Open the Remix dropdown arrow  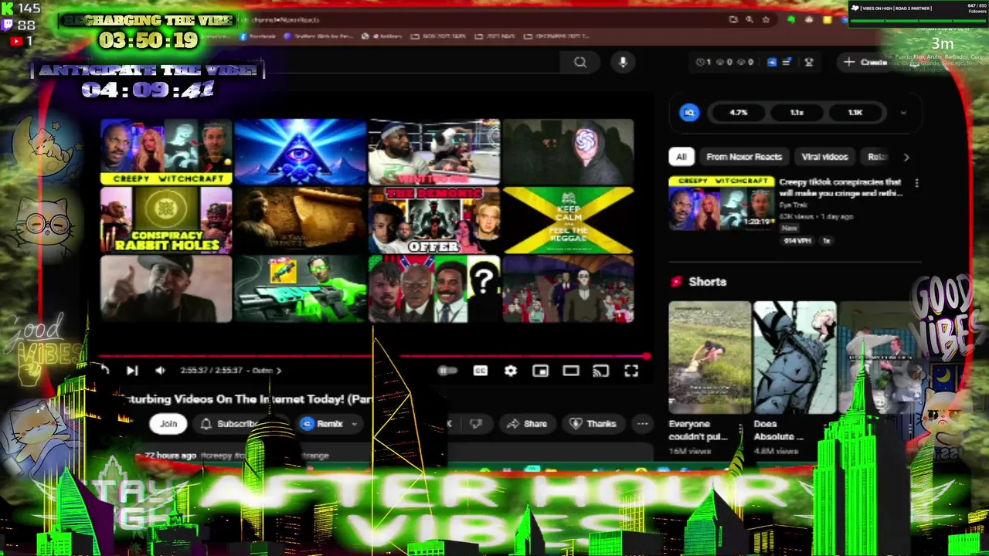point(354,424)
